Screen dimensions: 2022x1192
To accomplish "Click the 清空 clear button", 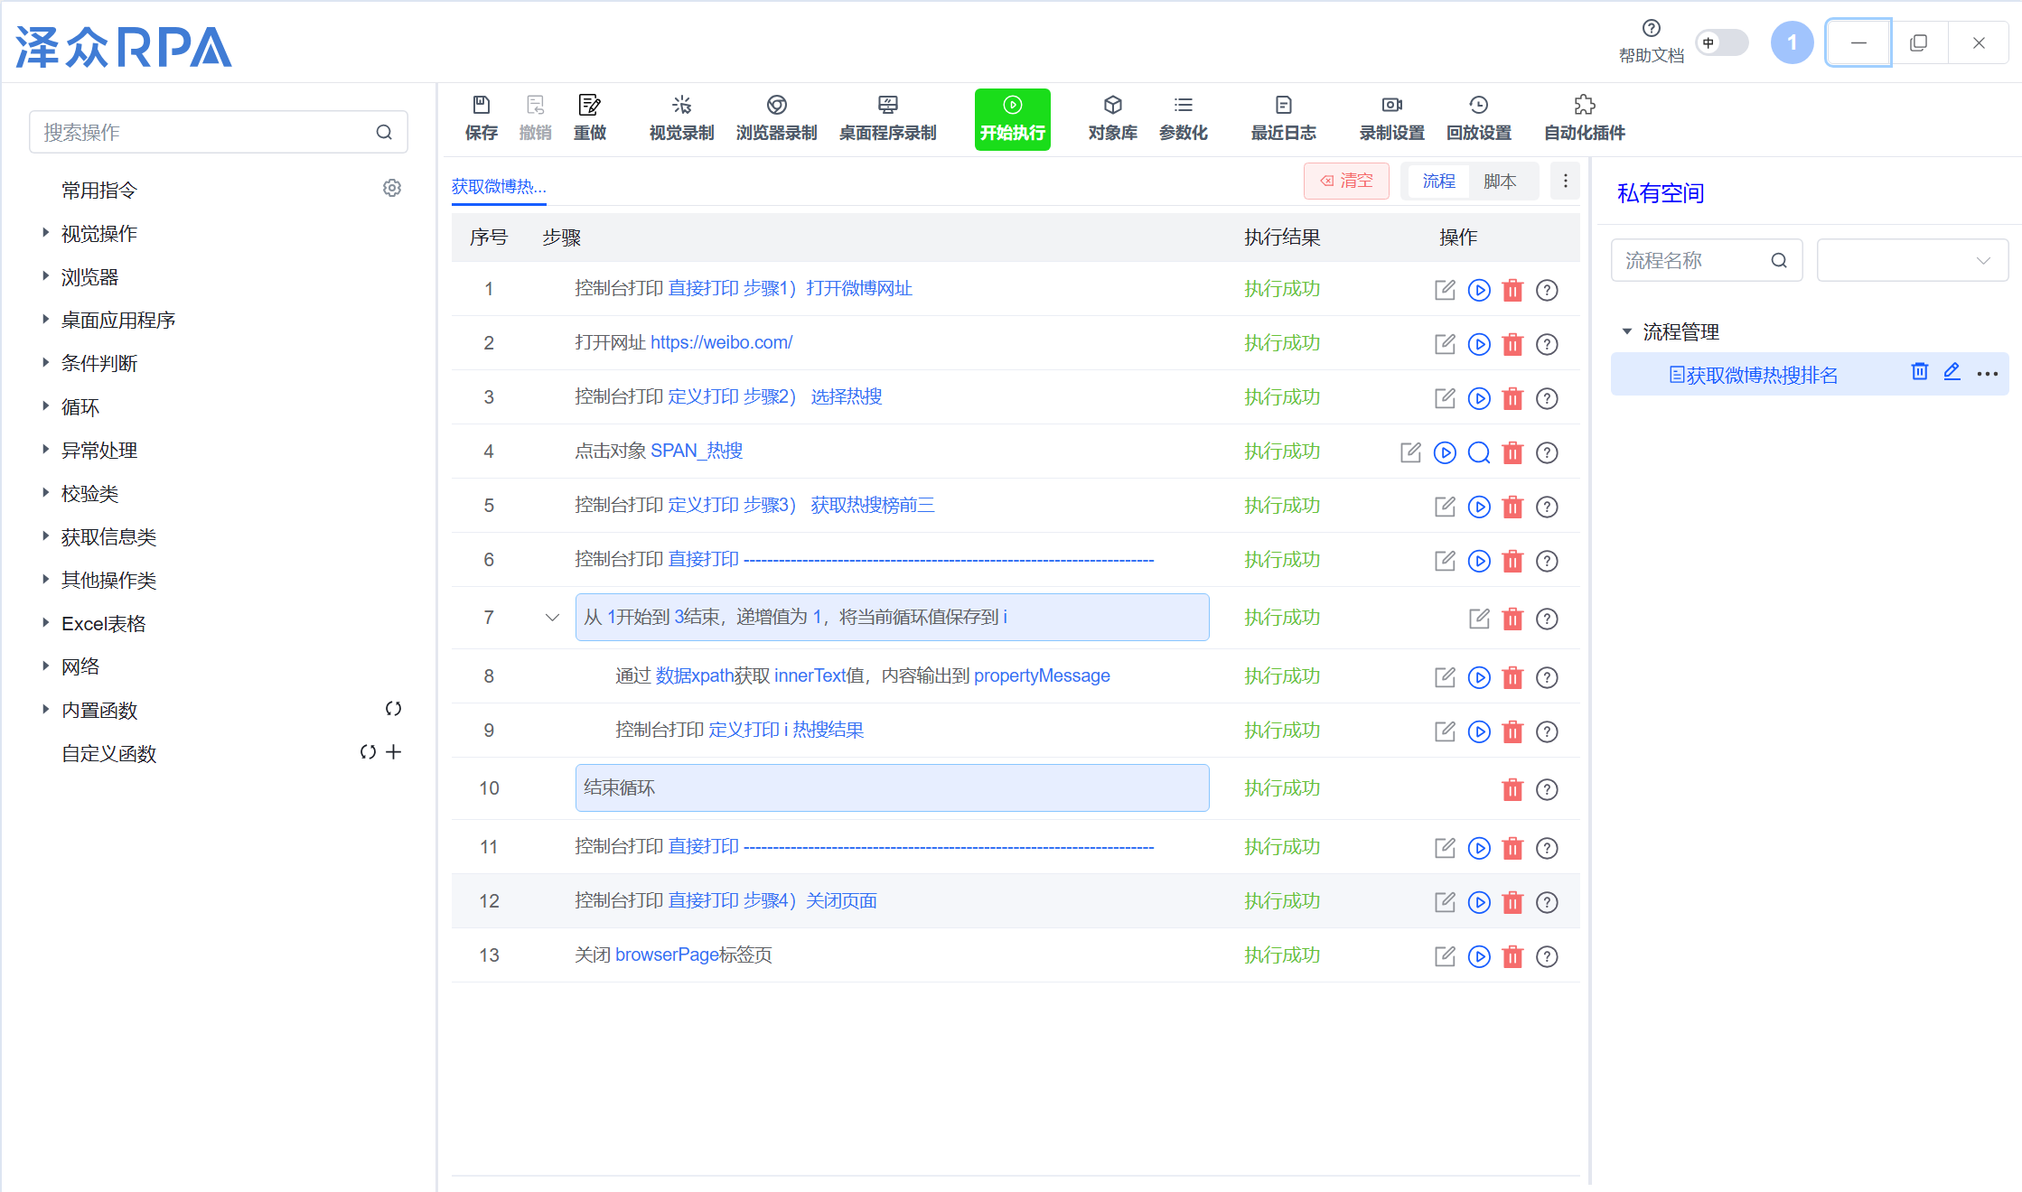I will 1346,182.
